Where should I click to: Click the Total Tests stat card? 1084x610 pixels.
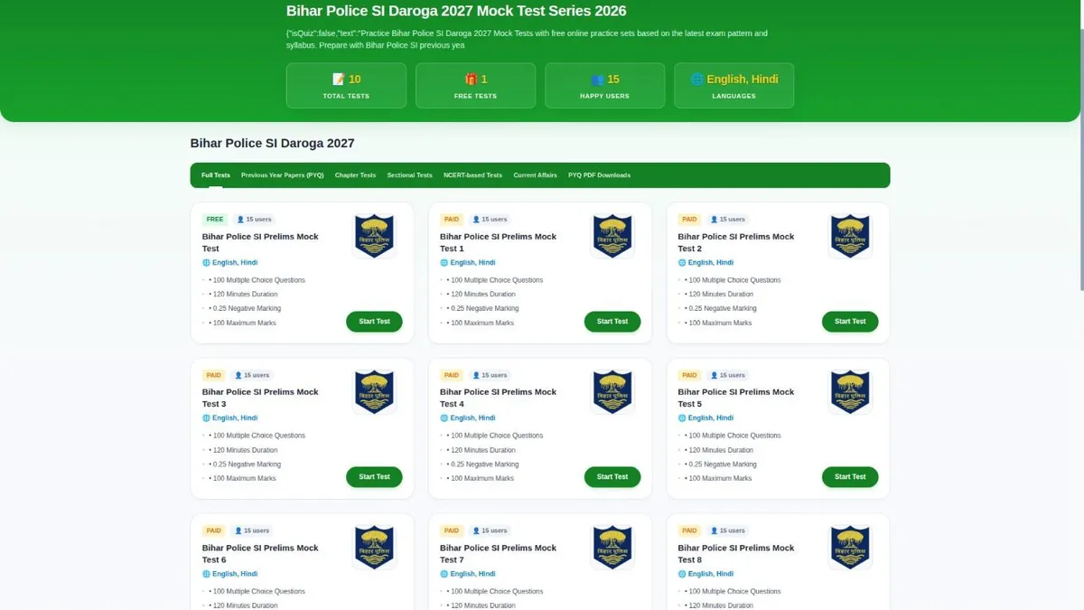(346, 86)
